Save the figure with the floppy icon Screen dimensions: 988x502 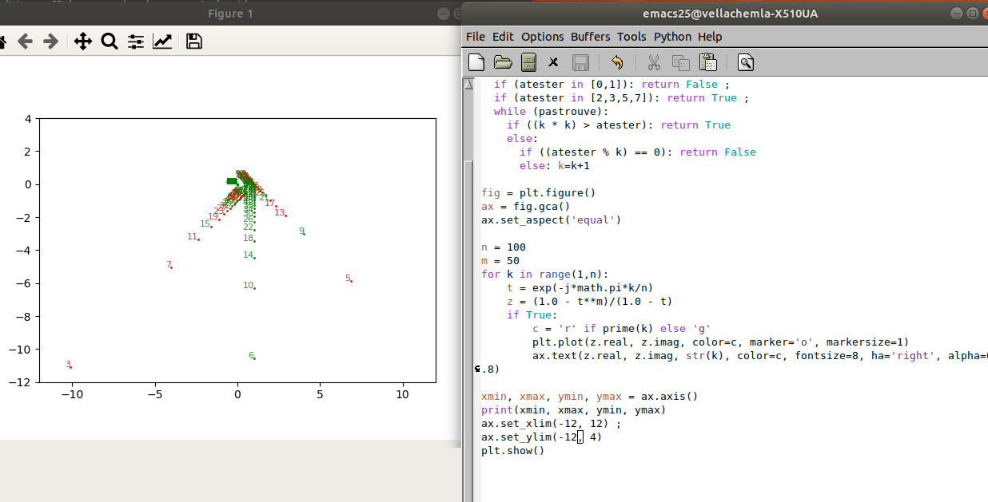193,42
